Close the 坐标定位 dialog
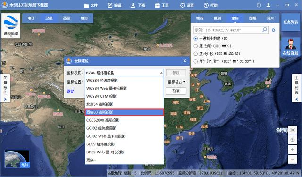The image size is (302, 177). pos(185,61)
